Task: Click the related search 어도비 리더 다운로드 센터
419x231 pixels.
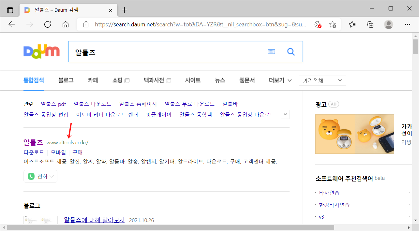Action: click(107, 114)
